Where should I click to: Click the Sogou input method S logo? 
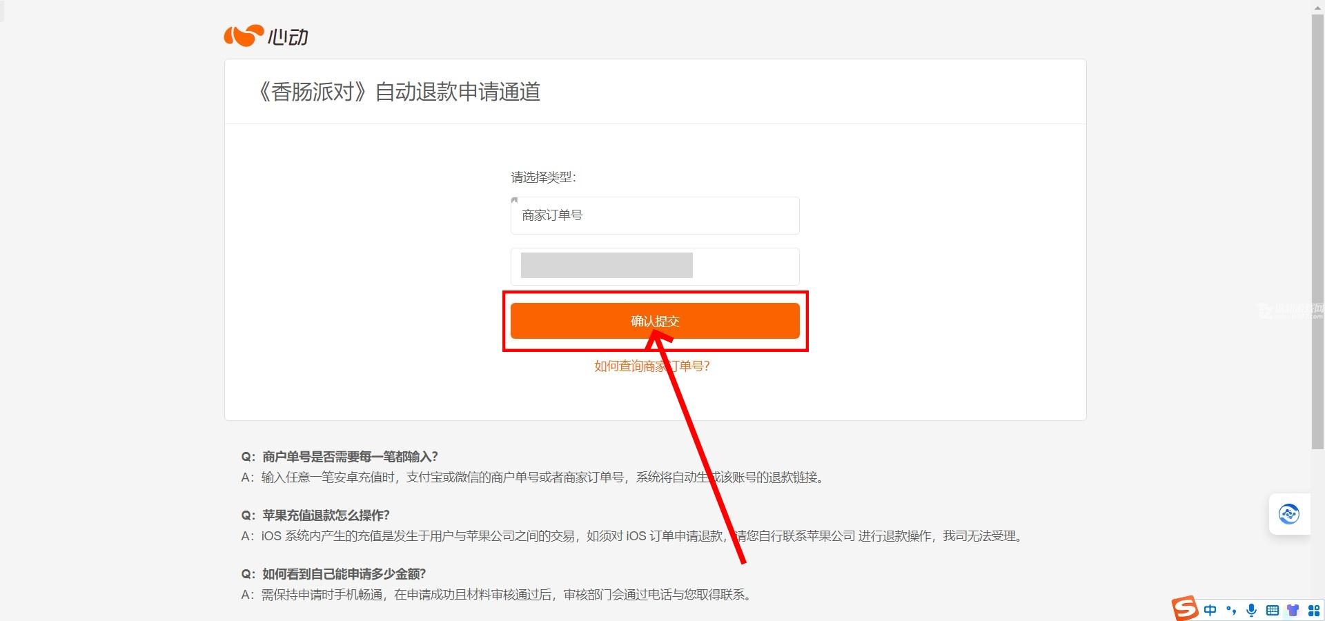[1185, 609]
